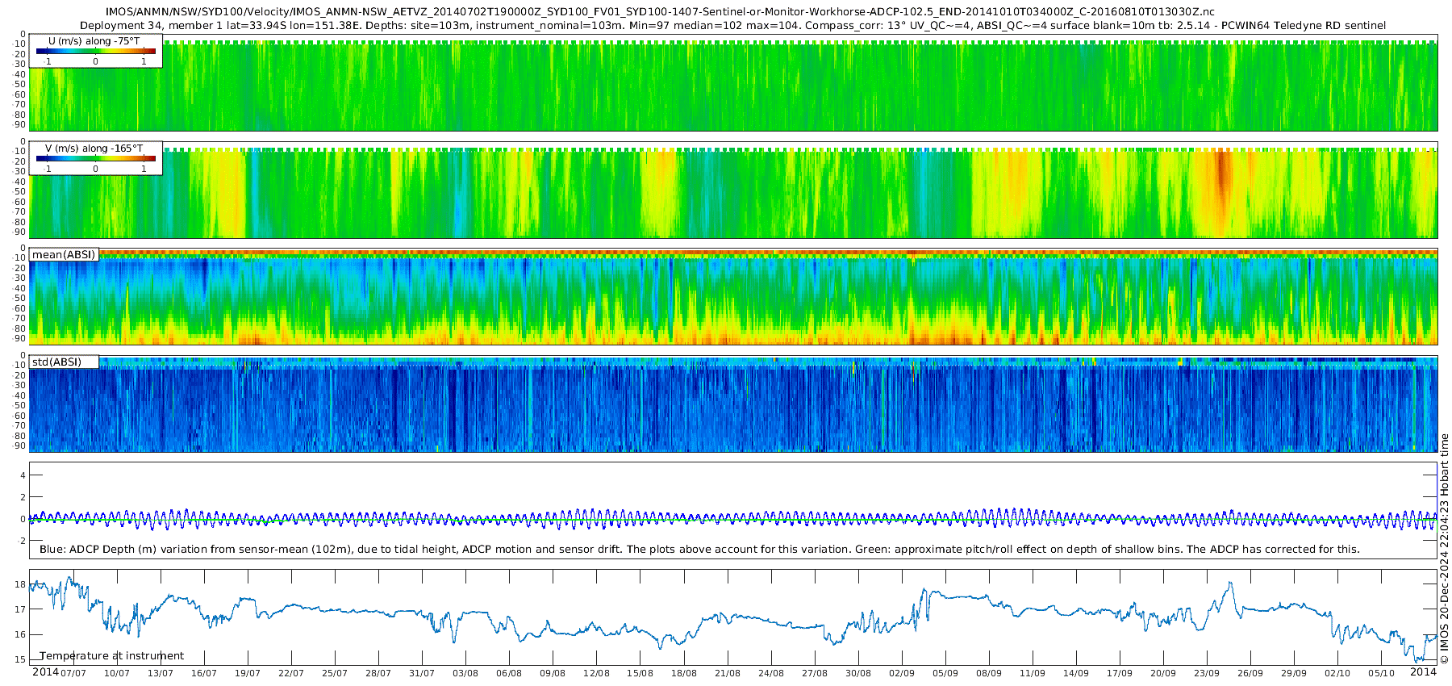Click the IMOS copyright timestamp text
This screenshot has height=686, width=1452.
(1444, 549)
